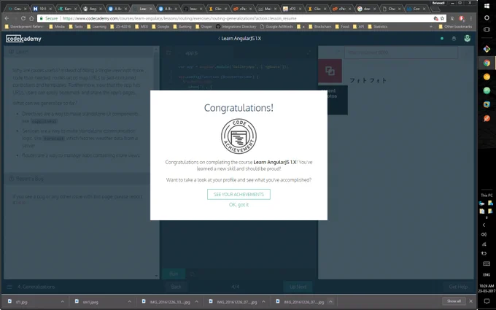The height and width of the screenshot is (310, 496).
Task: Open the user avatar profile menu
Action: pyautogui.click(x=467, y=38)
